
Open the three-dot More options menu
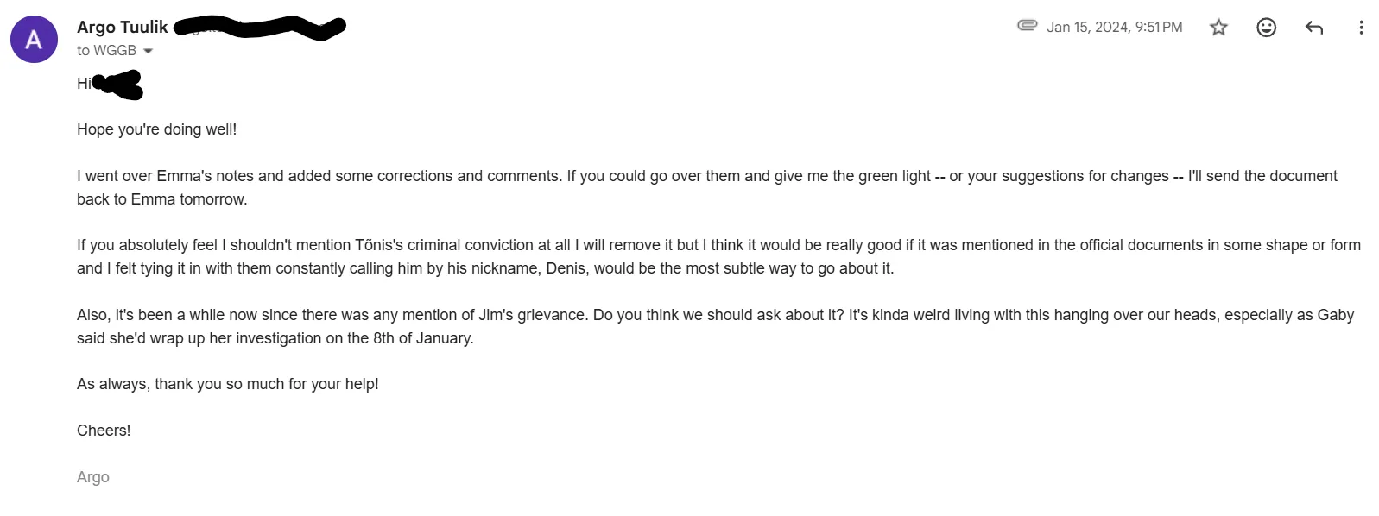click(x=1361, y=28)
